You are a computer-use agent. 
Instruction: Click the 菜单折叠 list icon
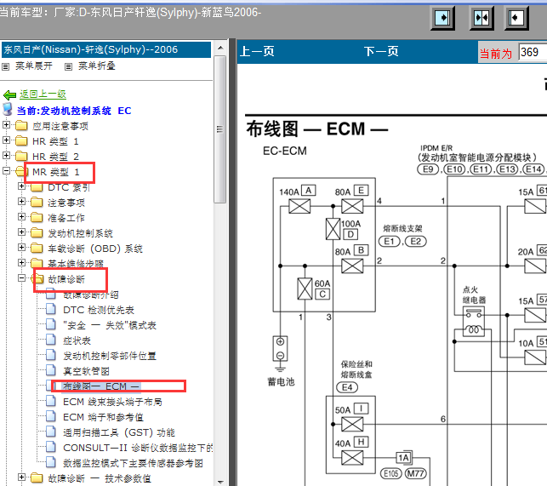pos(68,66)
